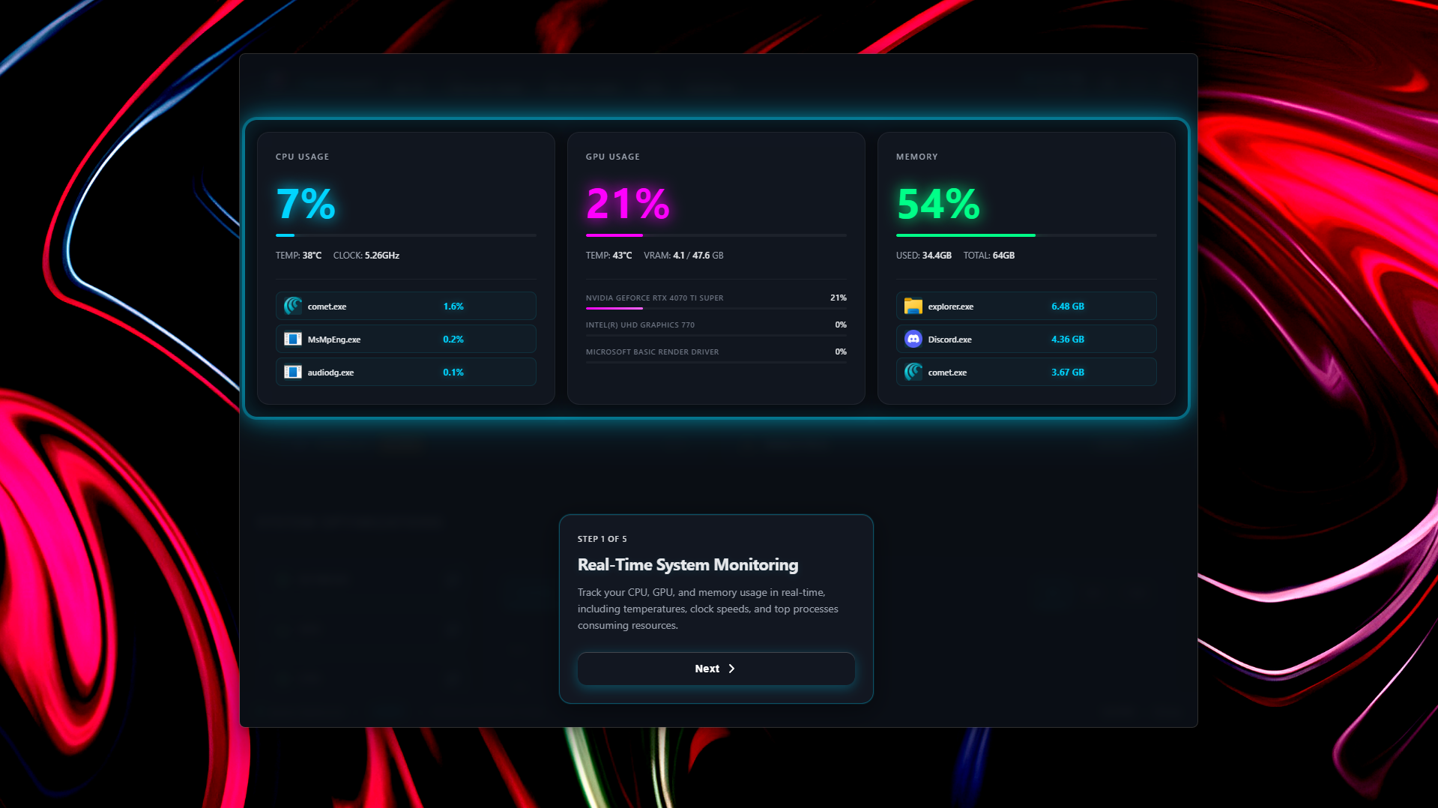Click the Next button to advance the tutorial
The height and width of the screenshot is (808, 1438).
(x=715, y=669)
